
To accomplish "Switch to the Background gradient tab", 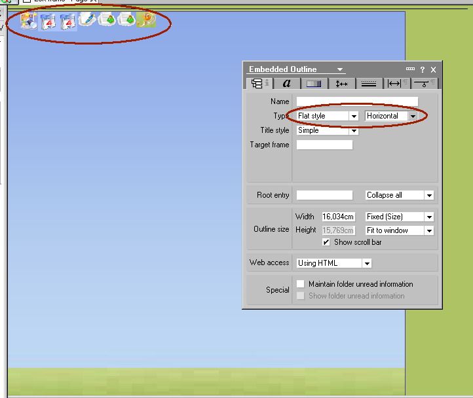I will point(314,83).
